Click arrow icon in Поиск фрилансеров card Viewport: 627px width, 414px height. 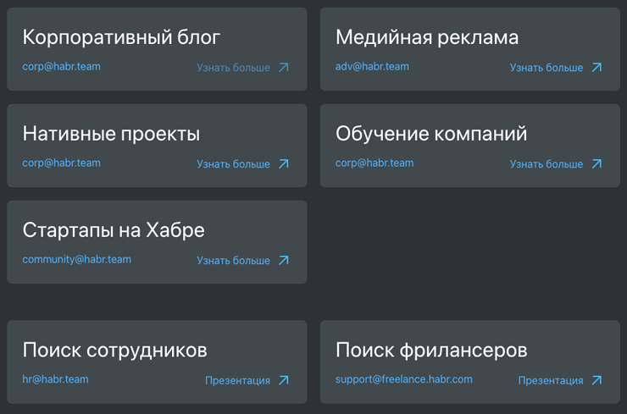pos(596,381)
